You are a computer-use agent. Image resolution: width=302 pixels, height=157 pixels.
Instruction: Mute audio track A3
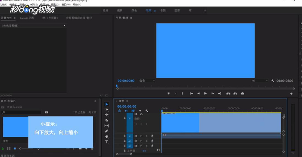pyautogui.click(x=141, y=146)
